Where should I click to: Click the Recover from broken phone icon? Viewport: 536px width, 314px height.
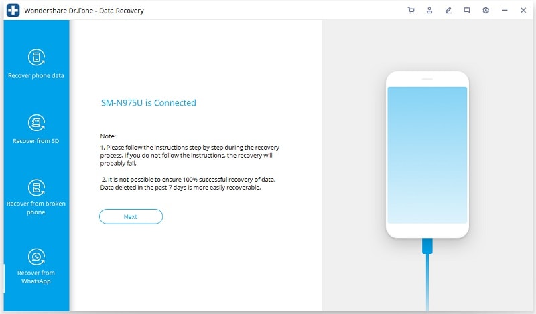pos(36,188)
